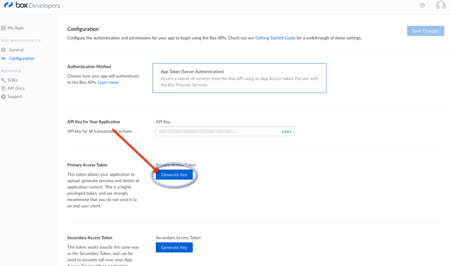Click the bold Secondary Access Token heading
This screenshot has width=451, height=266.
point(90,238)
